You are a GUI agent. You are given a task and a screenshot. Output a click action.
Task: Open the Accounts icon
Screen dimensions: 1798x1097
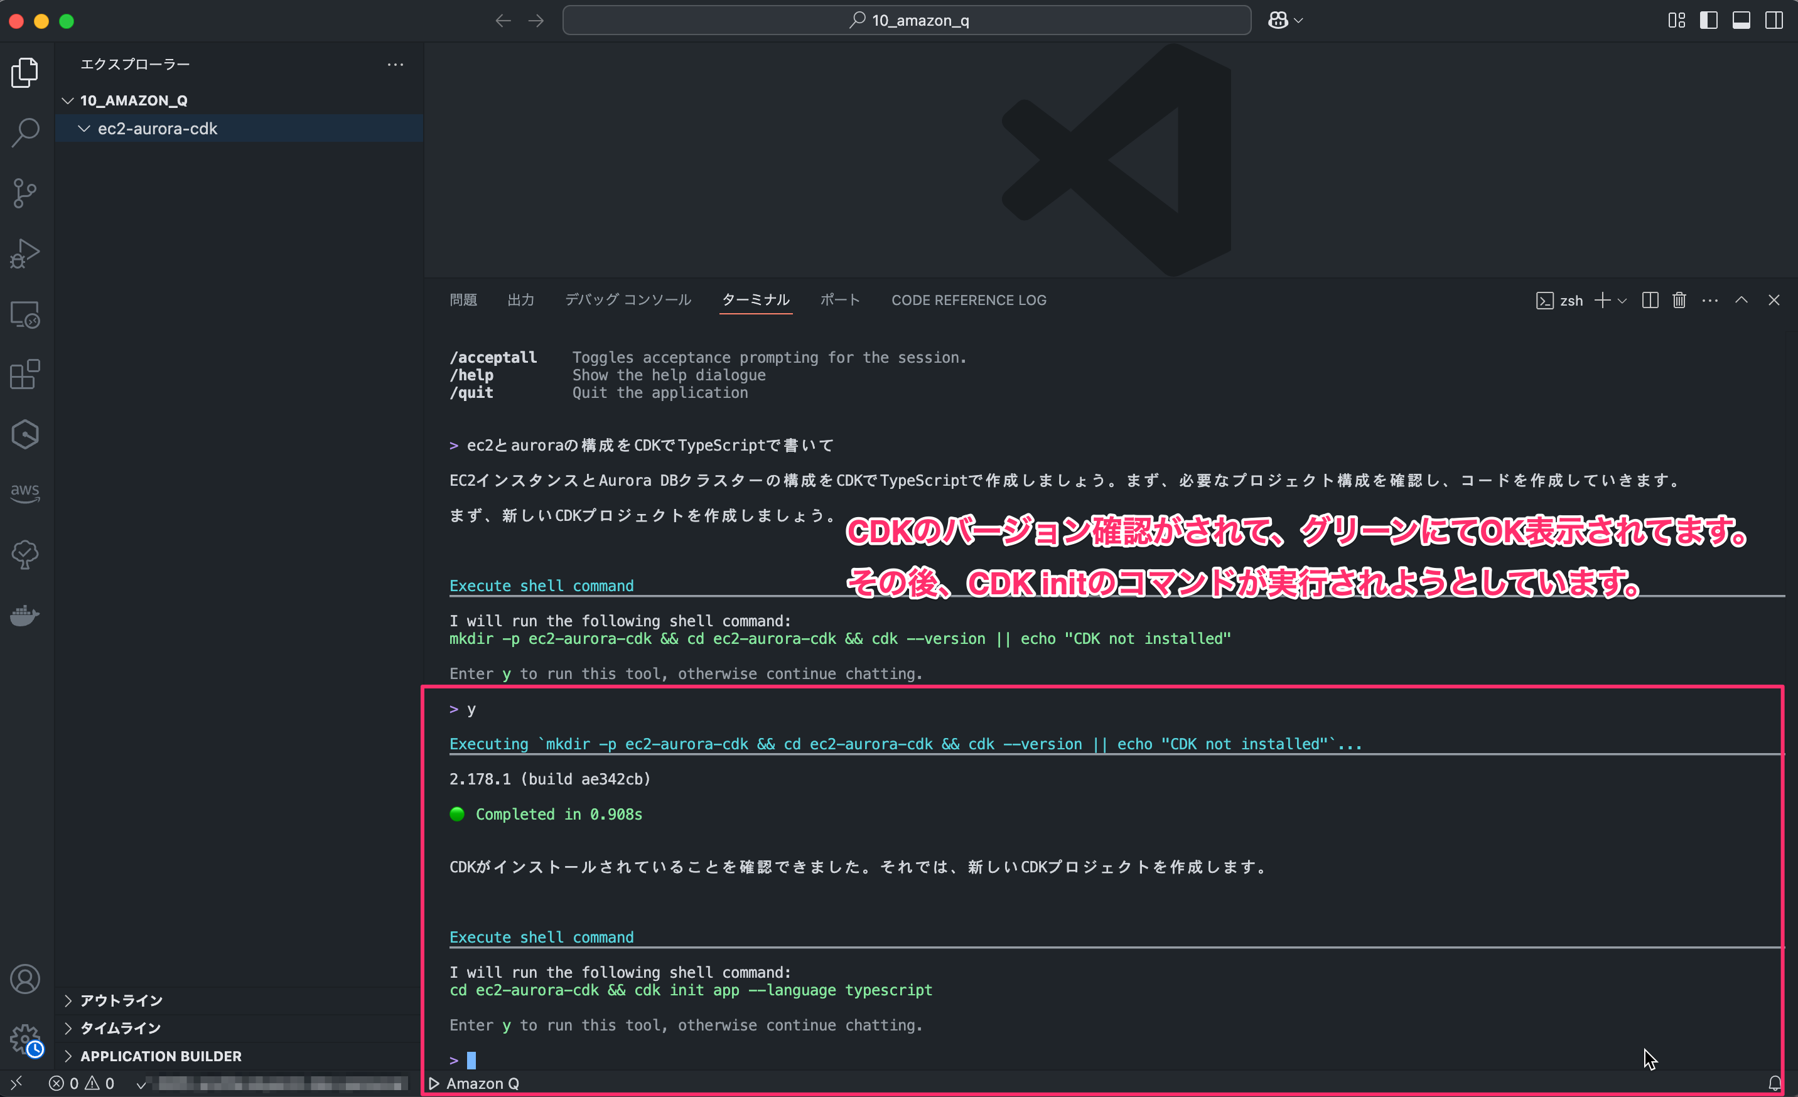pyautogui.click(x=25, y=979)
